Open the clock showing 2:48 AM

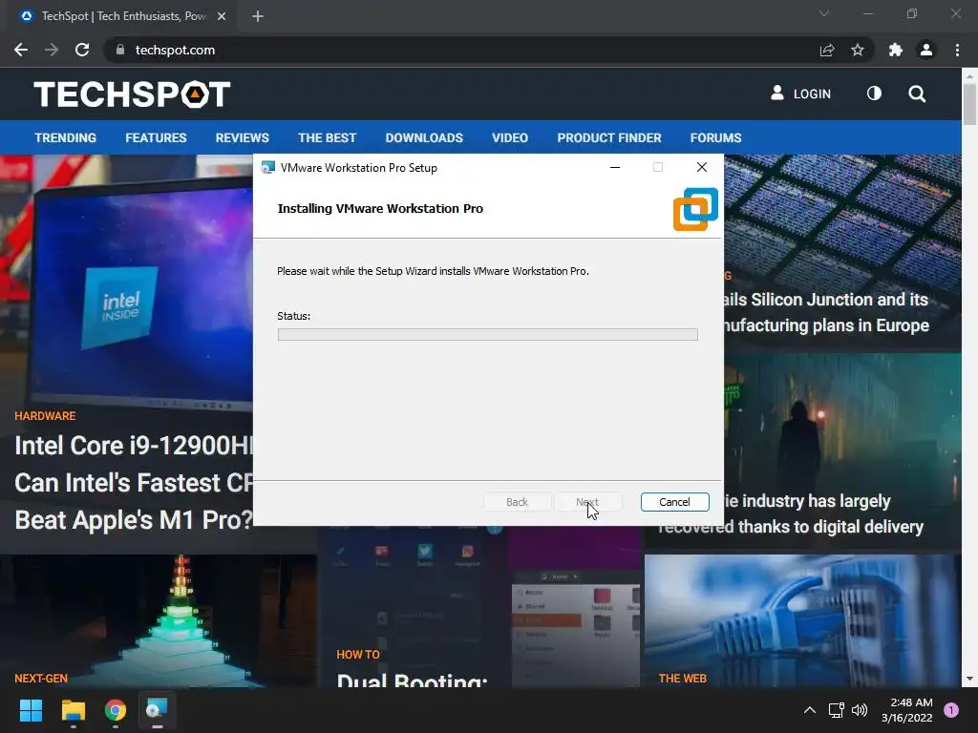point(907,710)
